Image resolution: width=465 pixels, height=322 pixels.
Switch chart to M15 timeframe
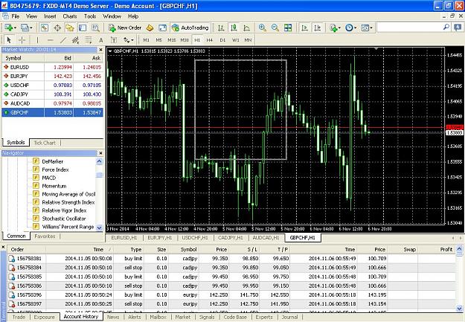[x=172, y=39]
